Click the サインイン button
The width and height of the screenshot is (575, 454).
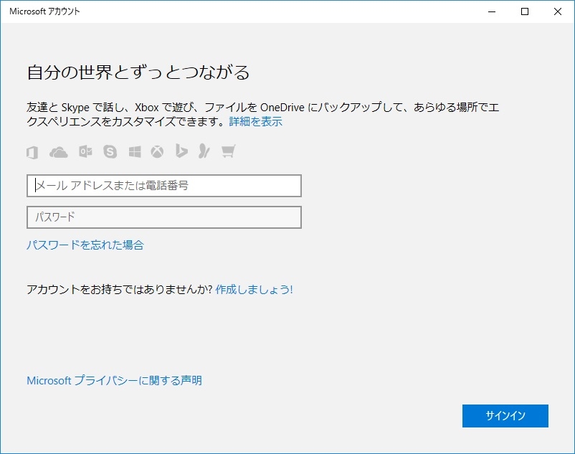pyautogui.click(x=505, y=416)
